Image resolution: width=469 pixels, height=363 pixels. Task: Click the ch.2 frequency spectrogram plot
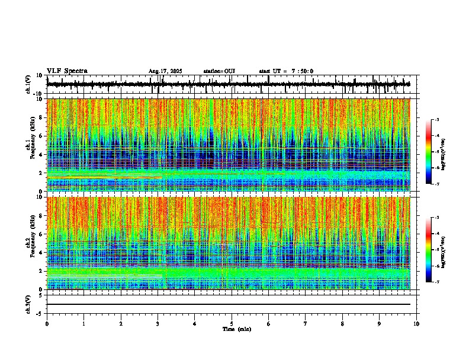229,243
